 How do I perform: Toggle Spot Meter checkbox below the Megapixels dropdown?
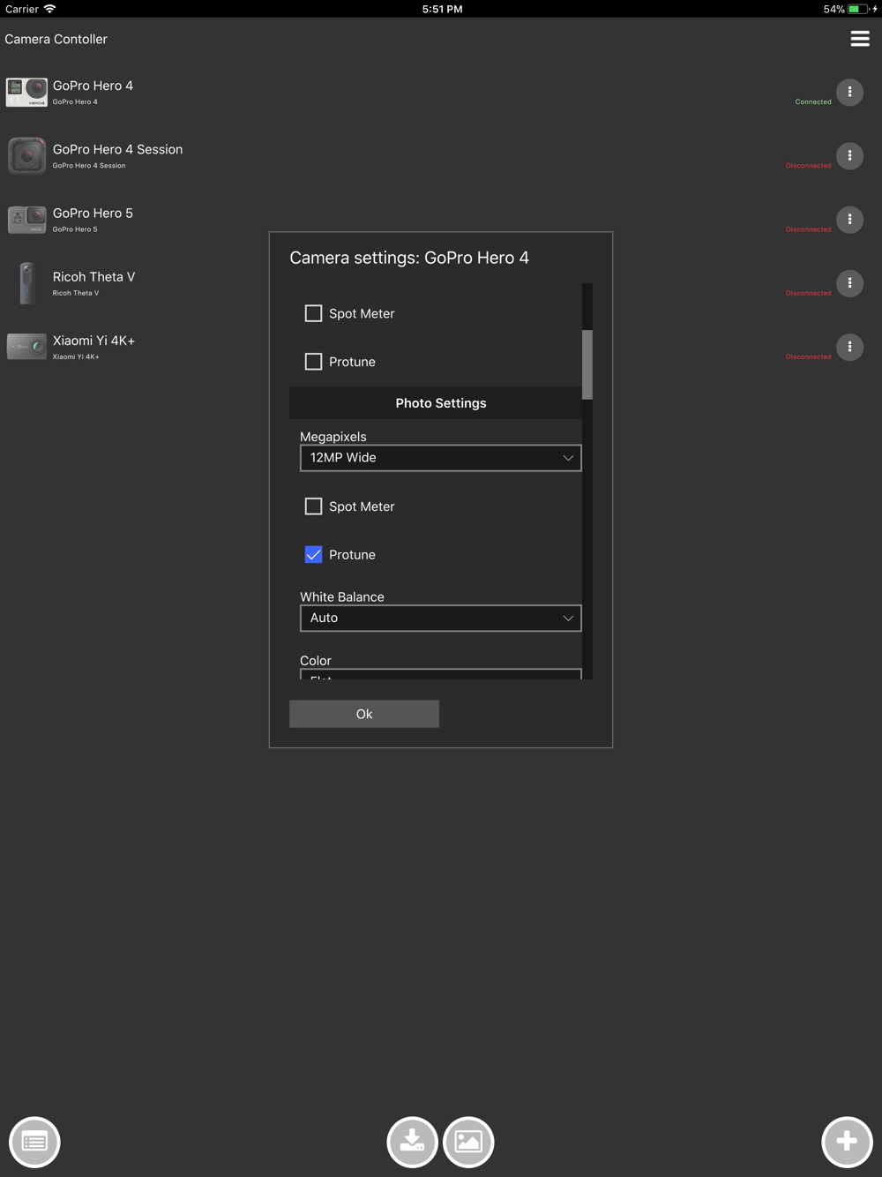point(313,506)
